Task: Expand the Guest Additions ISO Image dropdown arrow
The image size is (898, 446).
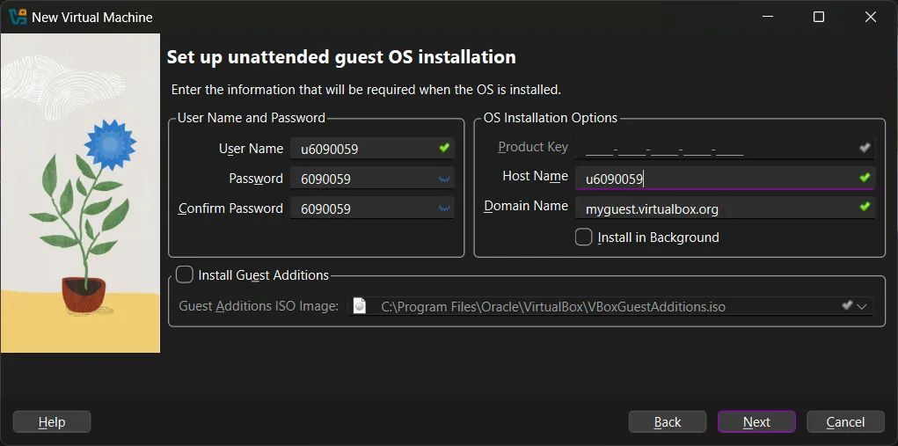Action: (x=862, y=306)
